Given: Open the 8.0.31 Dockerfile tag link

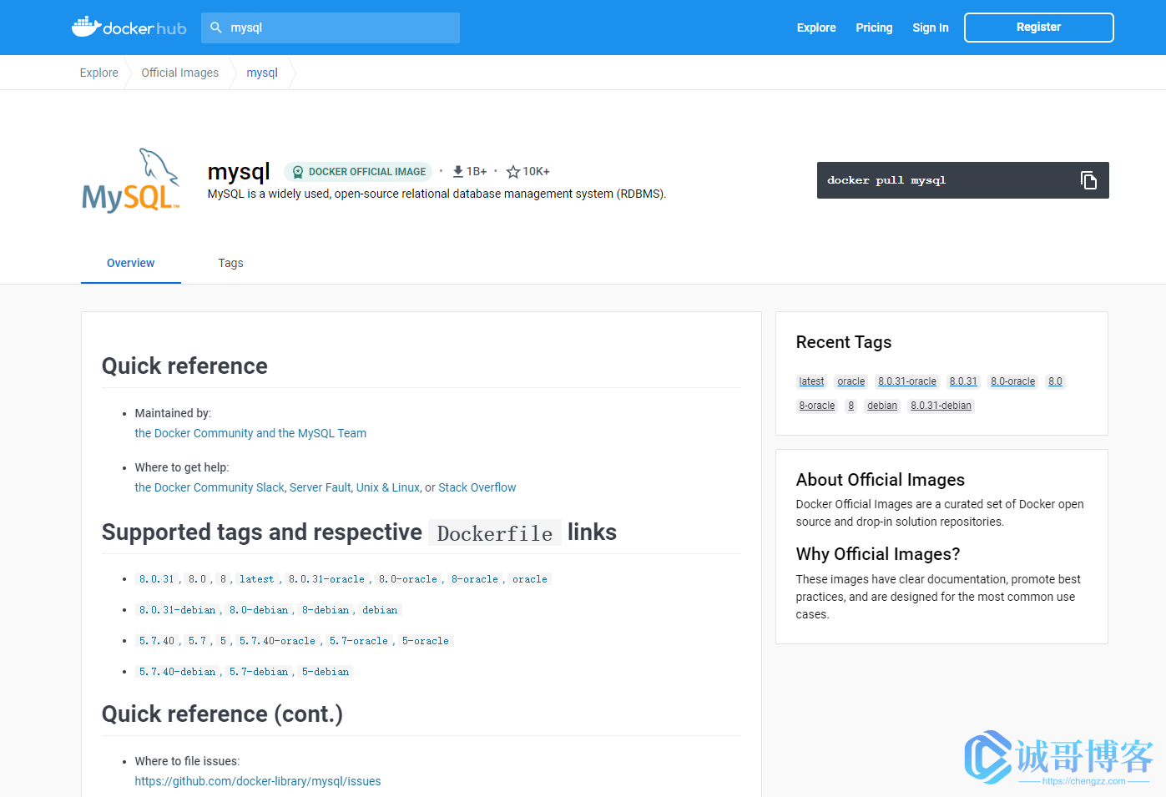Looking at the screenshot, I should coord(157,579).
